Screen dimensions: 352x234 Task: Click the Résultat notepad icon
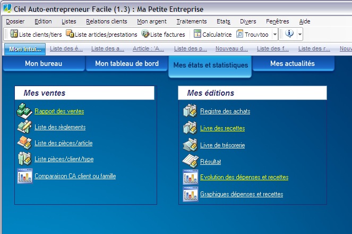190,161
